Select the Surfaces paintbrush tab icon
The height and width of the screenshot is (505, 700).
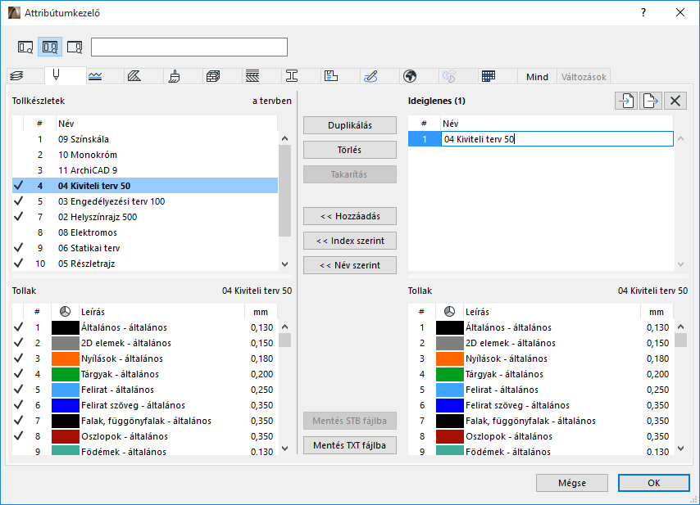pos(175,76)
